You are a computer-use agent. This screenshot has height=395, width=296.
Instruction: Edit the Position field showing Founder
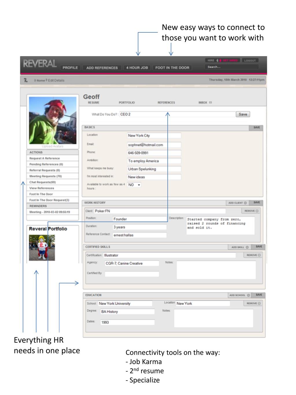coord(140,219)
